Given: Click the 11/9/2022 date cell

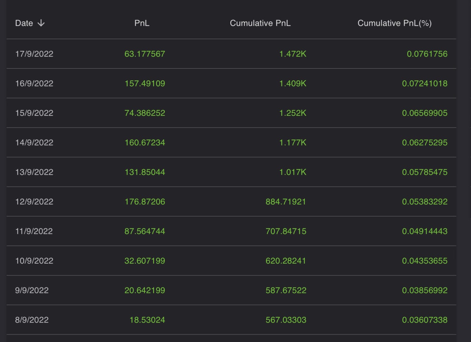Looking at the screenshot, I should [x=34, y=231].
